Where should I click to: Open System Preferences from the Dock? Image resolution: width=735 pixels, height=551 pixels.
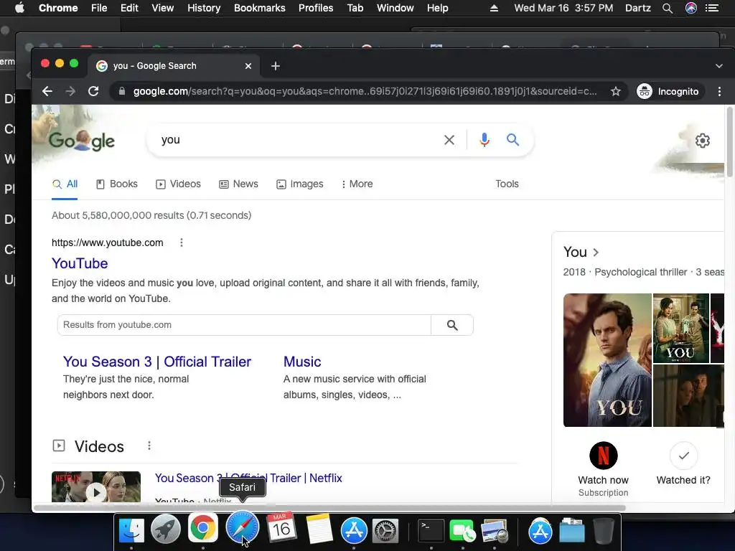tap(385, 532)
